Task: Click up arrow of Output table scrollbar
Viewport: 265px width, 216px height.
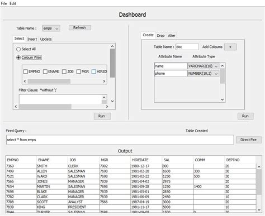Action: pos(259,167)
